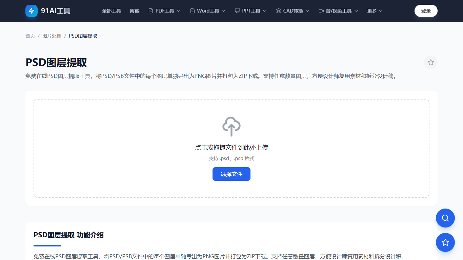Image resolution: width=463 pixels, height=260 pixels.
Task: Favorite the tool with the star button
Action: click(431, 62)
